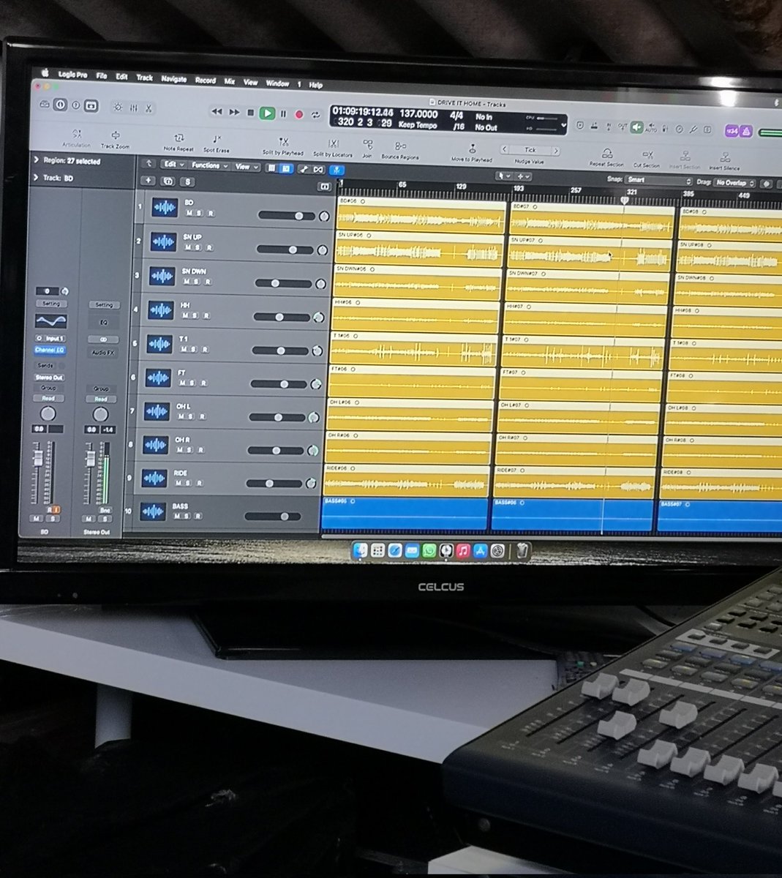
Task: Select the SN DWN track header icon
Action: click(161, 276)
